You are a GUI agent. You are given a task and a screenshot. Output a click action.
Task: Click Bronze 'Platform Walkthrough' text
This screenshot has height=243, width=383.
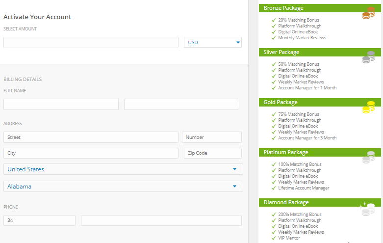(300, 26)
